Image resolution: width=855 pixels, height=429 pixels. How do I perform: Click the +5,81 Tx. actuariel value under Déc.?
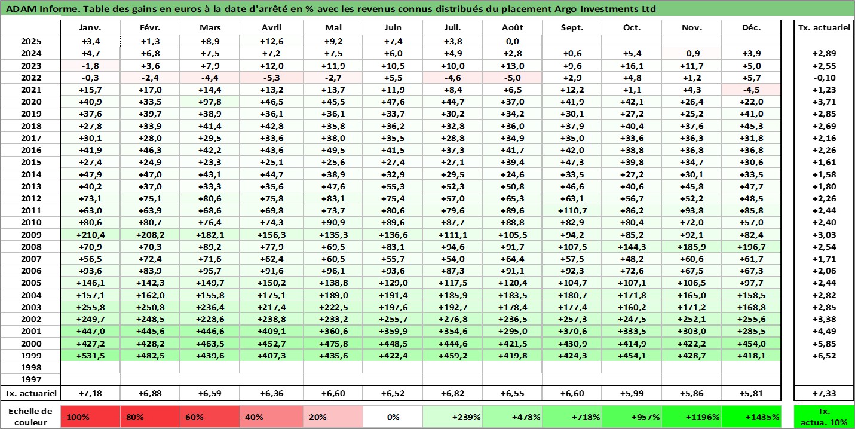pyautogui.click(x=751, y=393)
